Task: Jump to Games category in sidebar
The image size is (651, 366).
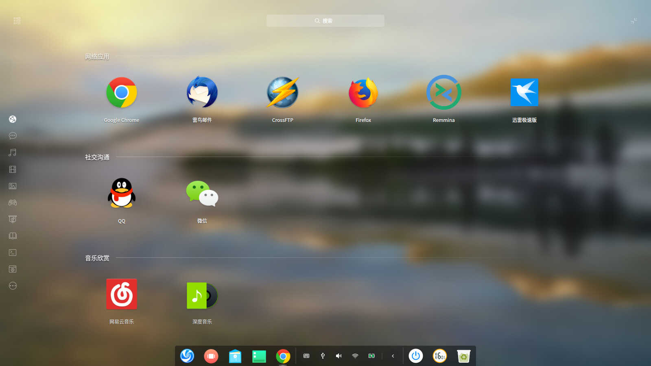Action: (x=13, y=203)
